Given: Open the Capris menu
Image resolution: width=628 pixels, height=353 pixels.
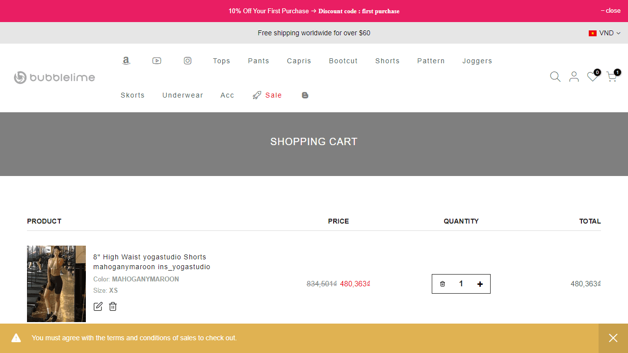Looking at the screenshot, I should 299,61.
